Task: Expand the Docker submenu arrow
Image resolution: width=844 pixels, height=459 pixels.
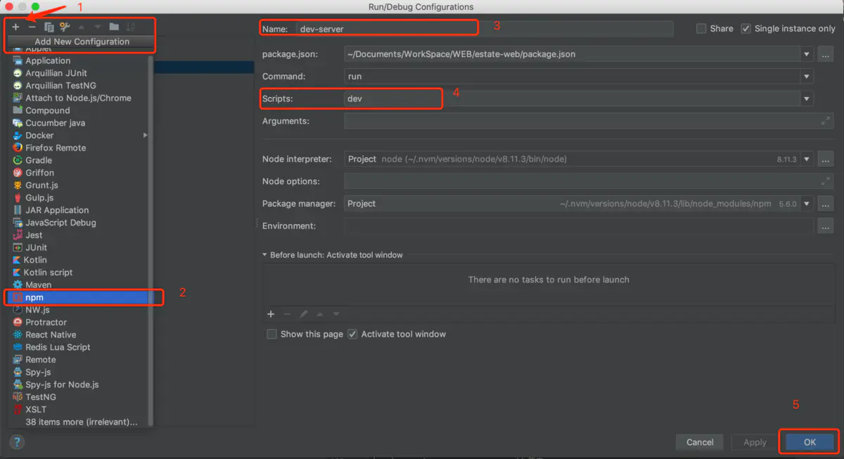Action: [145, 135]
